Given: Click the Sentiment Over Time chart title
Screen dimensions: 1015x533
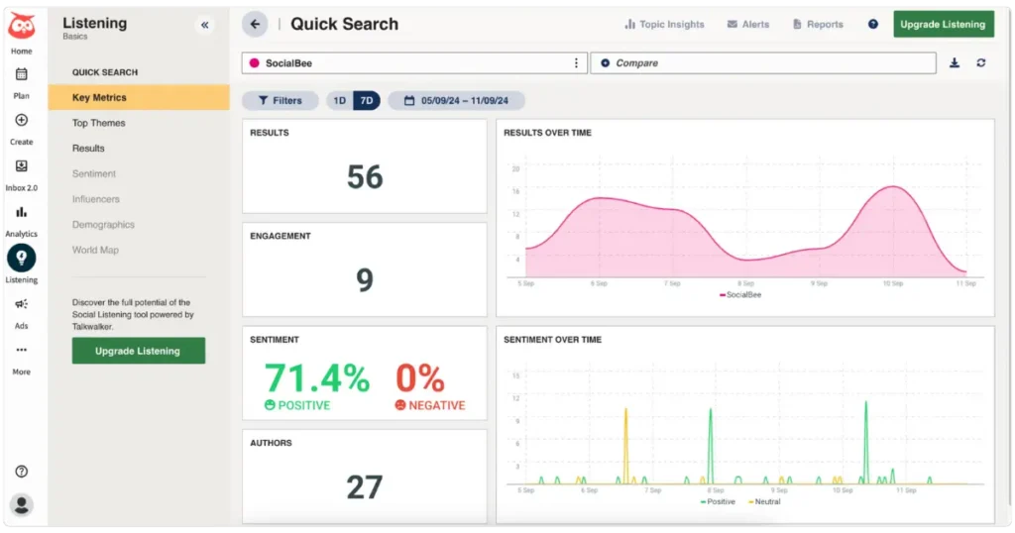Looking at the screenshot, I should tap(553, 340).
